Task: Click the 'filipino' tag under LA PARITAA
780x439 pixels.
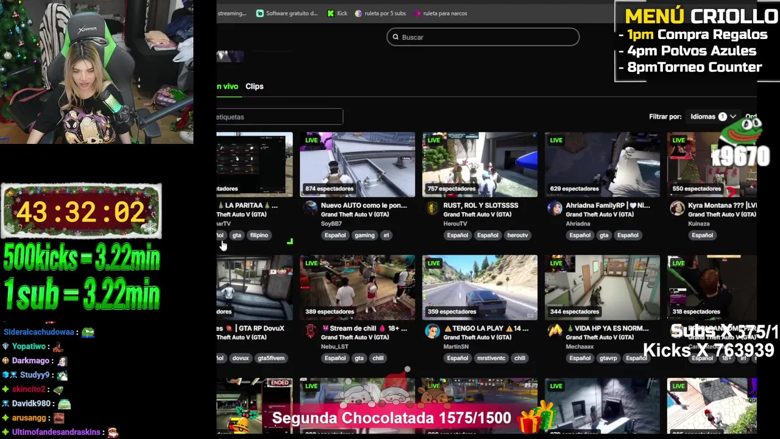Action: pyautogui.click(x=259, y=235)
